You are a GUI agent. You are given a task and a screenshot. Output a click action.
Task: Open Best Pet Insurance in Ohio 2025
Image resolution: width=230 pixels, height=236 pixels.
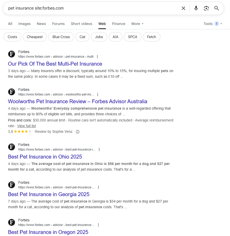pyautogui.click(x=45, y=157)
